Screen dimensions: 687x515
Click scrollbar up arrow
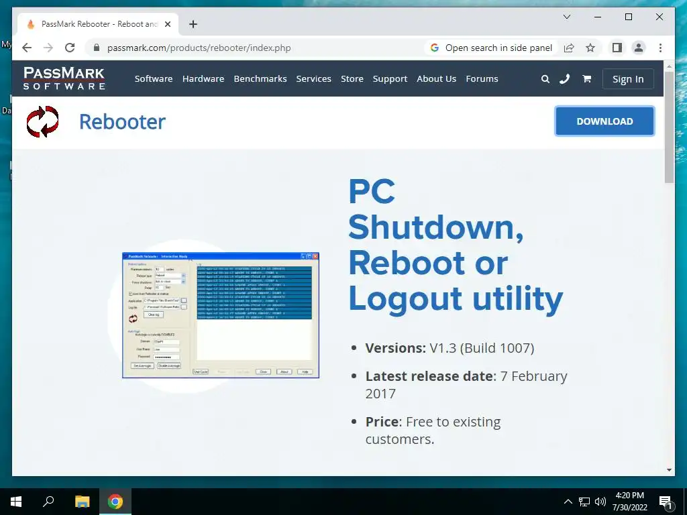669,66
